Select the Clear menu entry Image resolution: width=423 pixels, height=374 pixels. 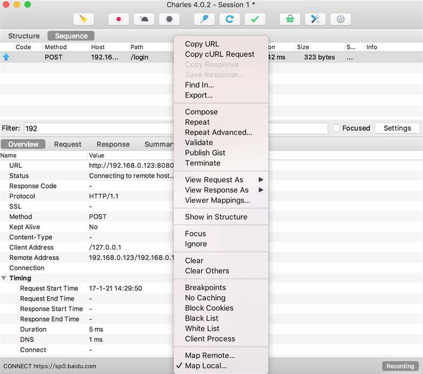point(221,261)
